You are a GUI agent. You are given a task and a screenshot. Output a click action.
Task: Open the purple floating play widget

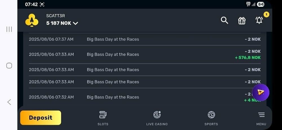[261, 92]
